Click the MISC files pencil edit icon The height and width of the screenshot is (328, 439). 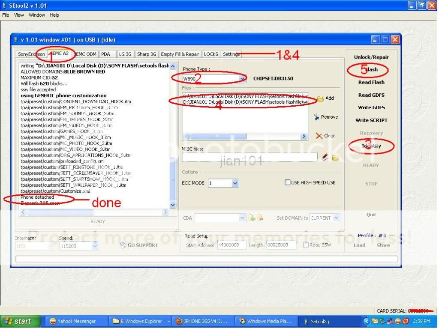(325, 158)
